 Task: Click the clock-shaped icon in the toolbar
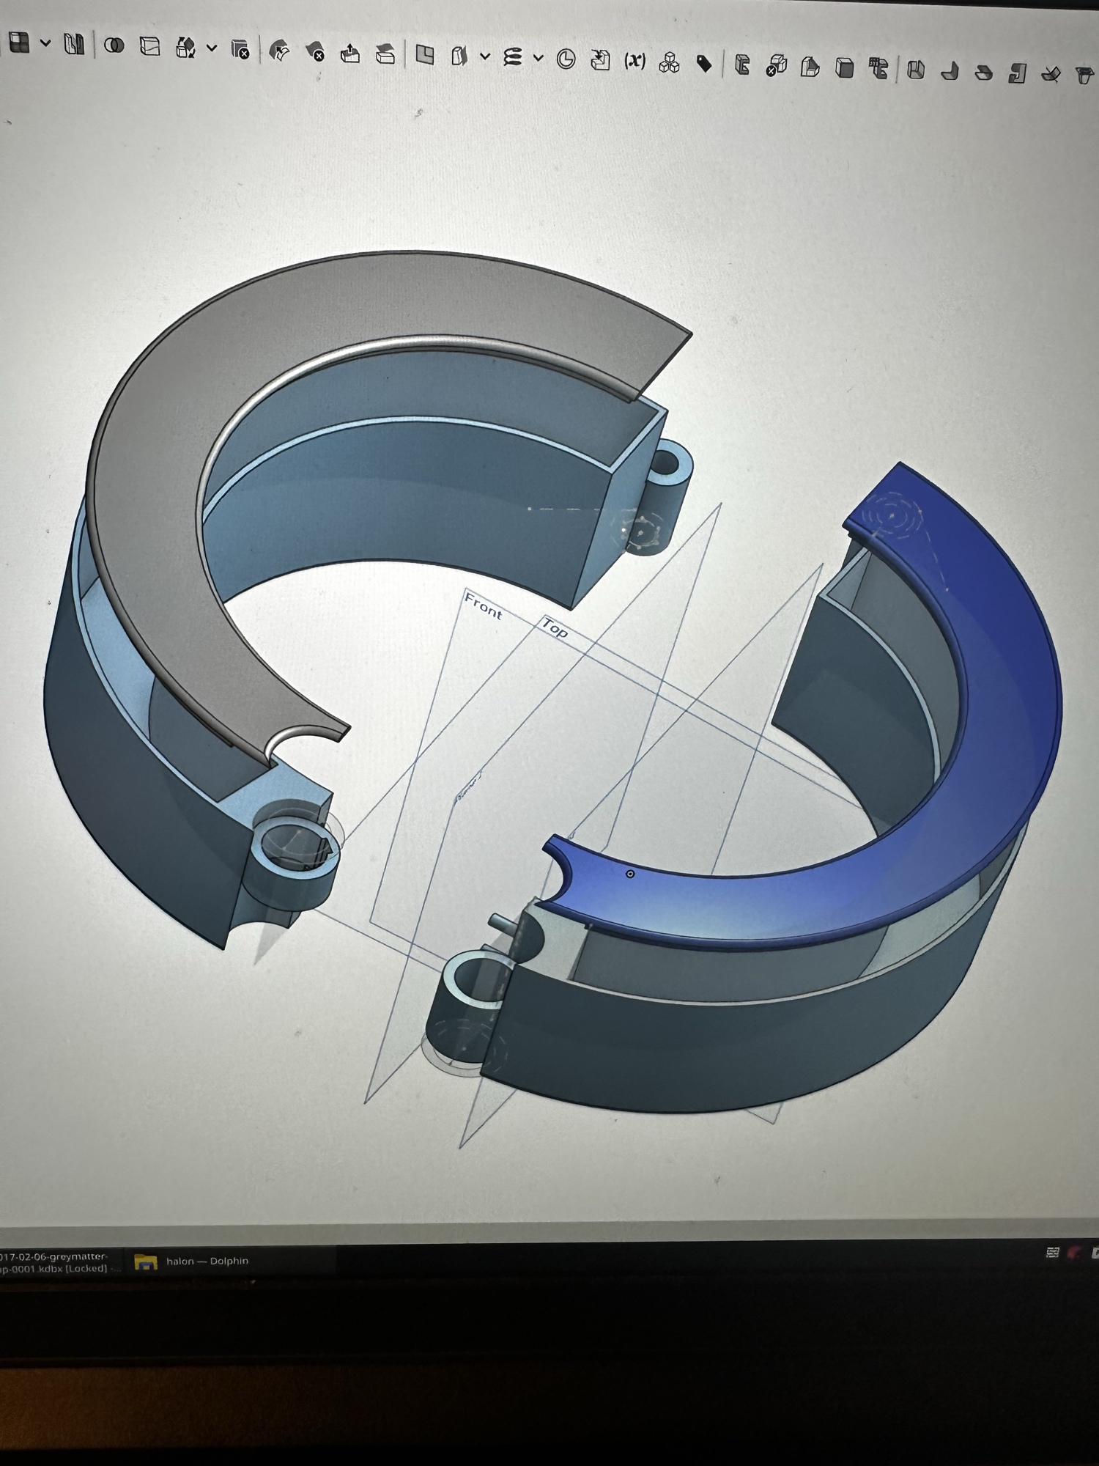click(566, 59)
